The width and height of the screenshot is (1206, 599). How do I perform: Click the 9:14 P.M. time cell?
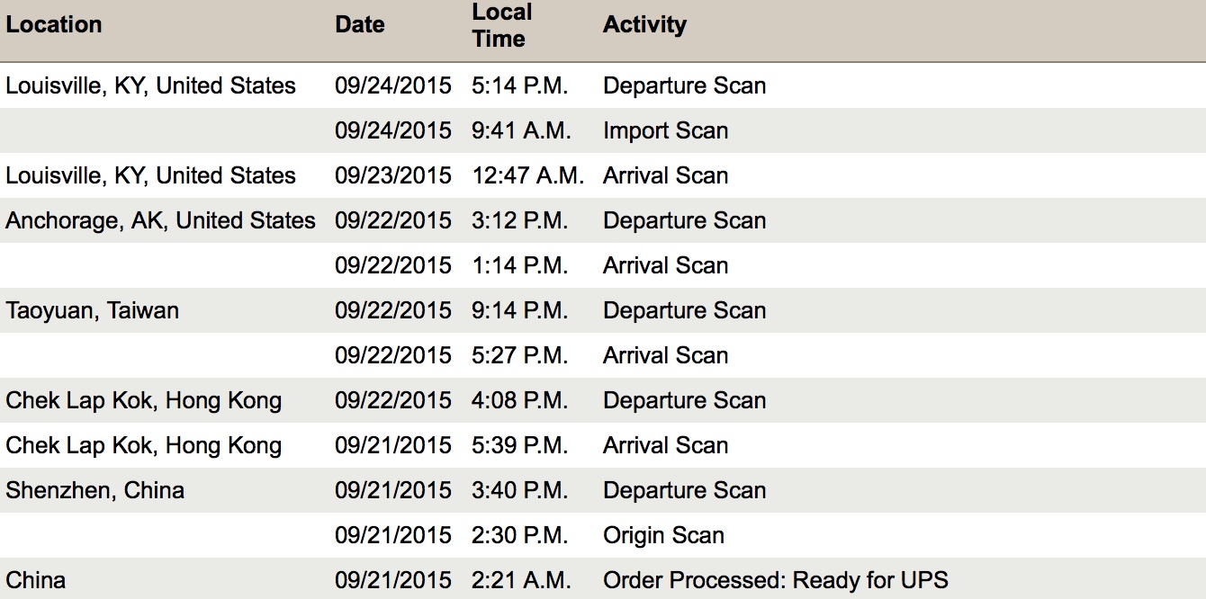point(519,310)
